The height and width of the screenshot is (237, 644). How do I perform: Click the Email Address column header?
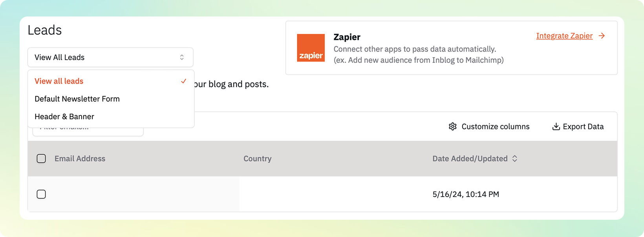coord(80,159)
